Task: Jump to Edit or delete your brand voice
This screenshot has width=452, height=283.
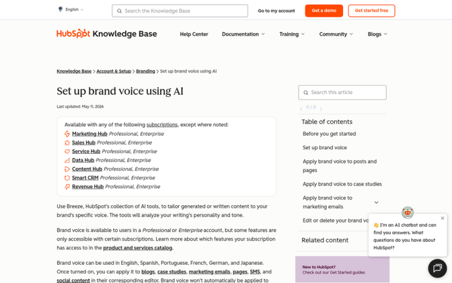Action: [x=335, y=221]
